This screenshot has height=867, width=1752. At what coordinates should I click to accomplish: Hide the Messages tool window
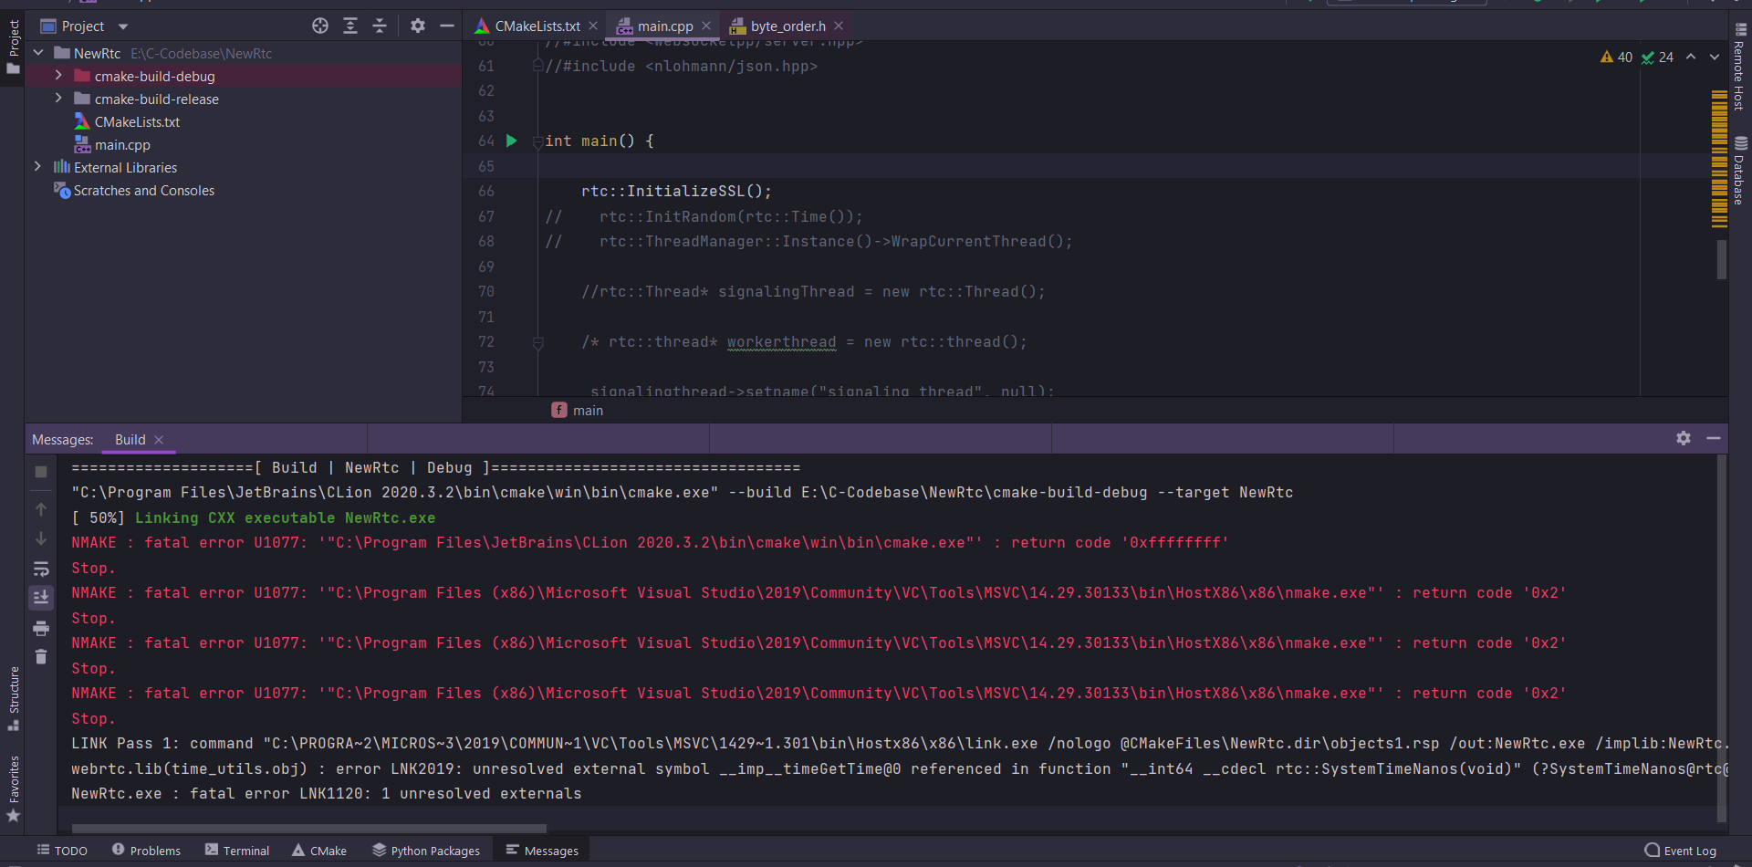point(1714,438)
